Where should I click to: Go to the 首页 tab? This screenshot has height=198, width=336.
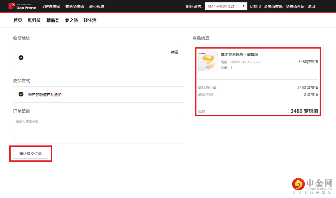18,20
